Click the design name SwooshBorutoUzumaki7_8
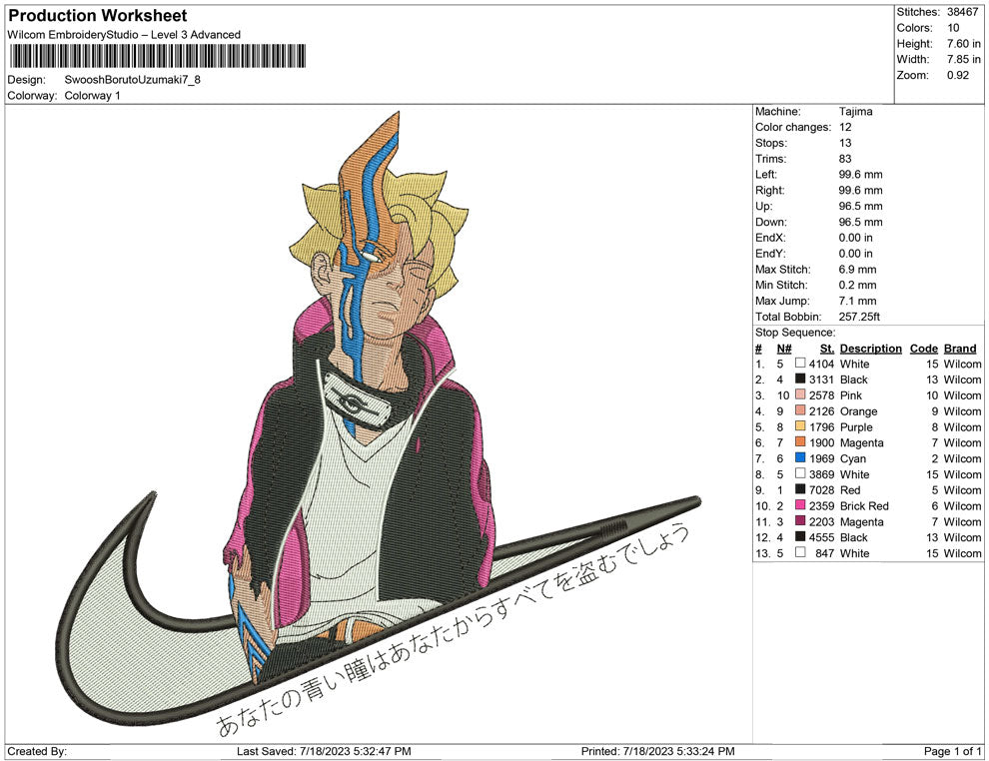Image resolution: width=989 pixels, height=761 pixels. click(133, 80)
